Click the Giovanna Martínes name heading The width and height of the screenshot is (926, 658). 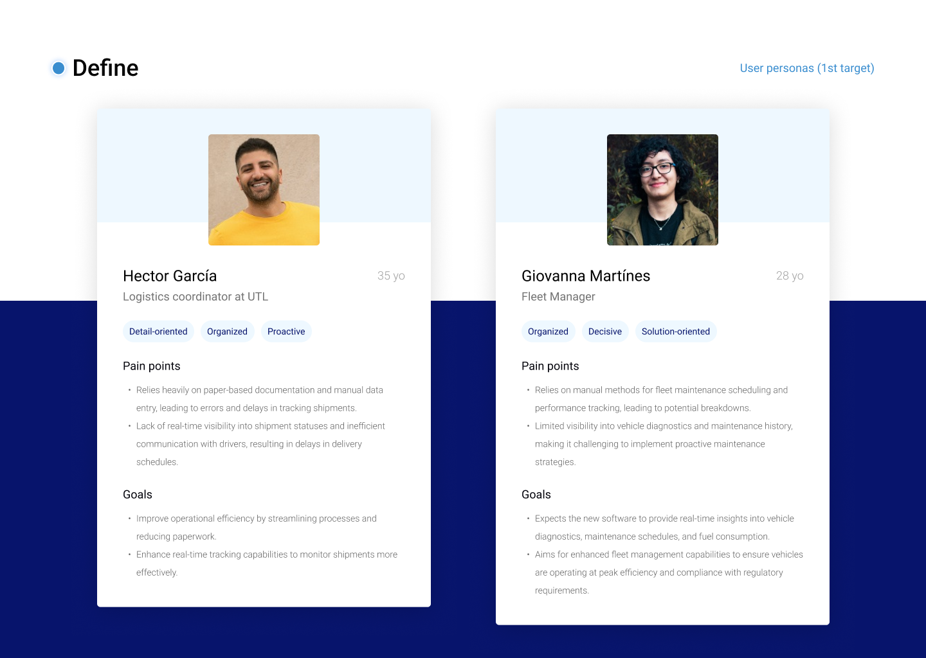coord(585,276)
